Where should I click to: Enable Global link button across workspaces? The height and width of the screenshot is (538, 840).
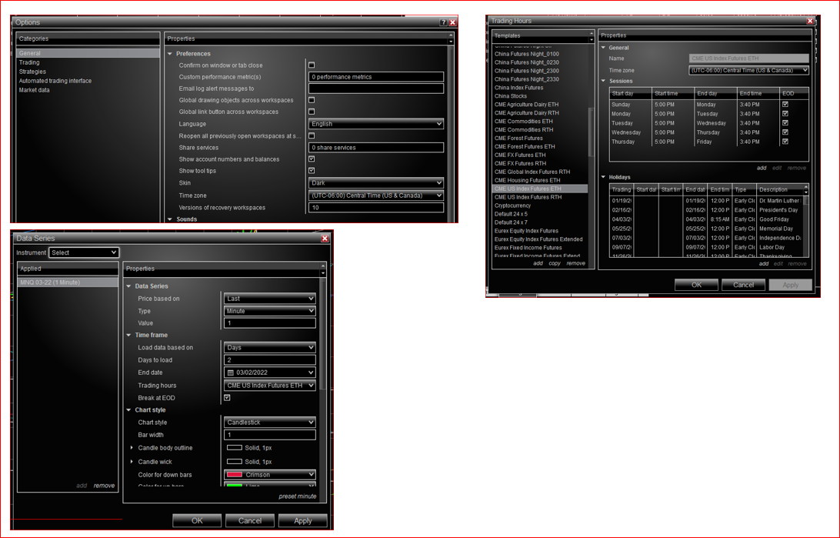[x=312, y=112]
